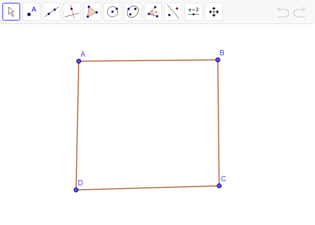The height and width of the screenshot is (225, 315).
Task: Click segment CD on the bottom side
Action: click(x=148, y=188)
